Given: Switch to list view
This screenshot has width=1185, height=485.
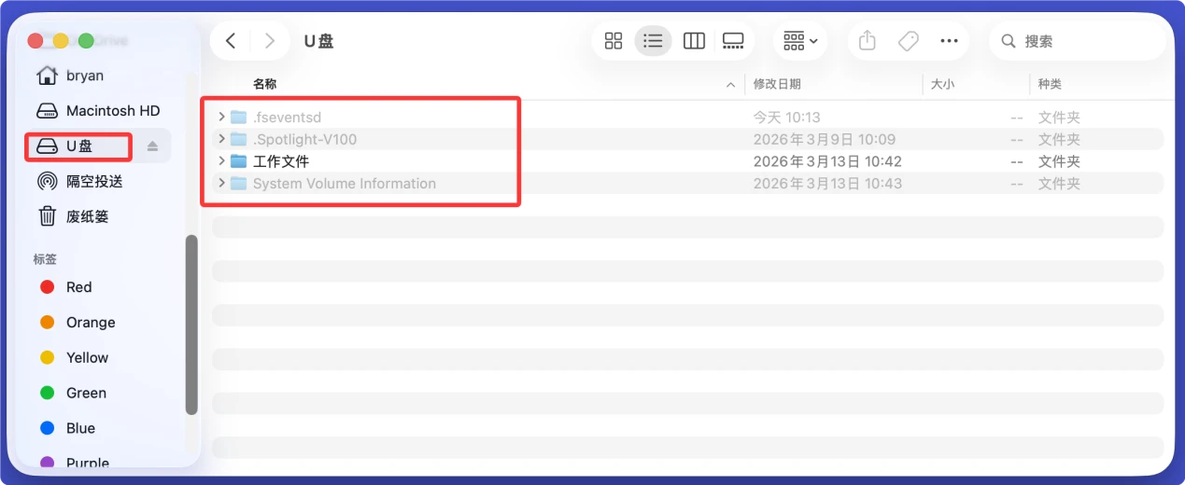Looking at the screenshot, I should click(653, 41).
